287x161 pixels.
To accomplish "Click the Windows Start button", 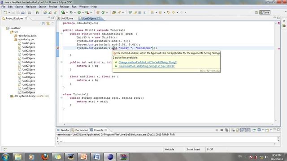I will pyautogui.click(x=5, y=157).
